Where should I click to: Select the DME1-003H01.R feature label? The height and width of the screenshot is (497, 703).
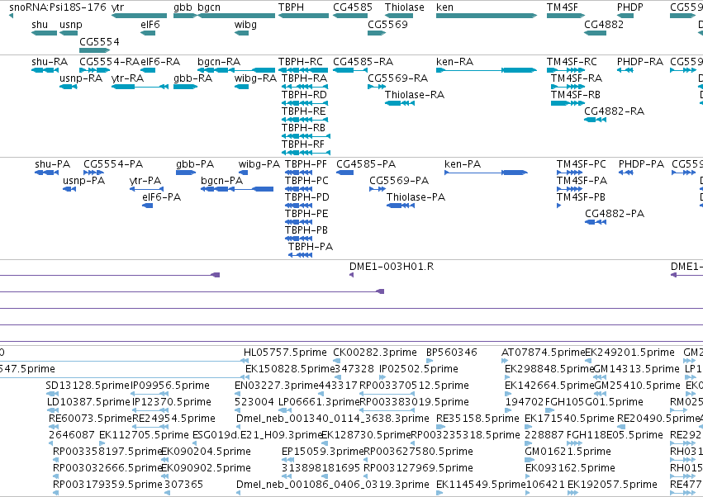(x=392, y=267)
